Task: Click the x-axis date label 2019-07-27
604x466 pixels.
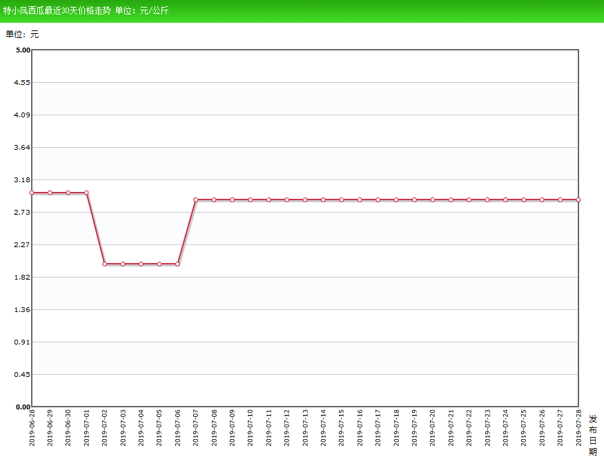Action: pyautogui.click(x=560, y=428)
